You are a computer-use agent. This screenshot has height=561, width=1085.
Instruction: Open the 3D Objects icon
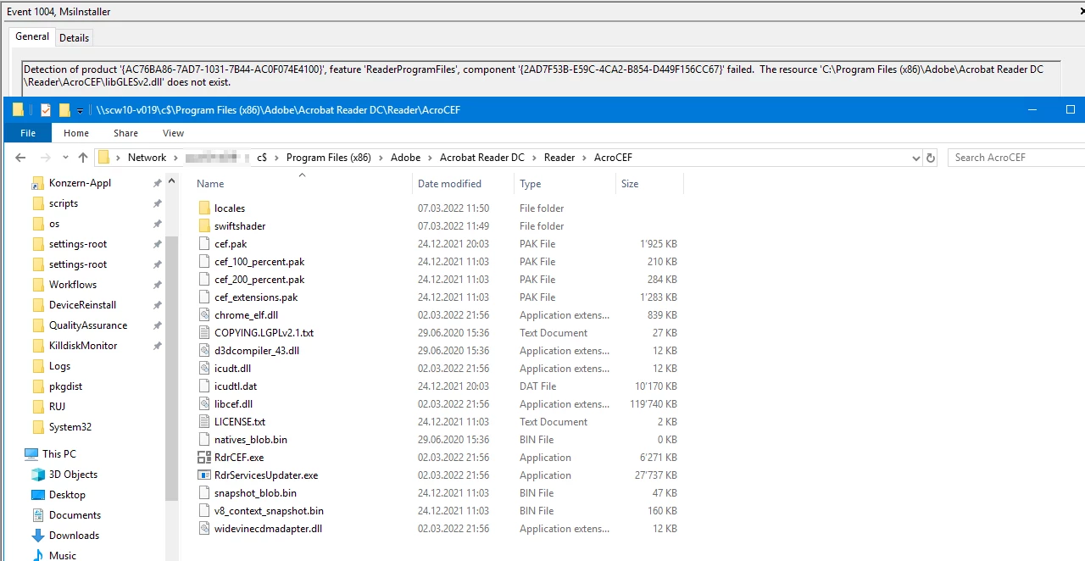(x=38, y=475)
